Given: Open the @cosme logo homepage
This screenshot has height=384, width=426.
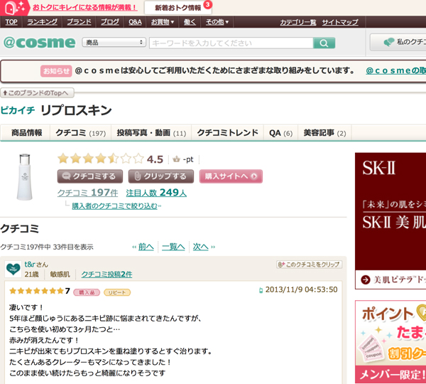Looking at the screenshot, I should click(38, 43).
